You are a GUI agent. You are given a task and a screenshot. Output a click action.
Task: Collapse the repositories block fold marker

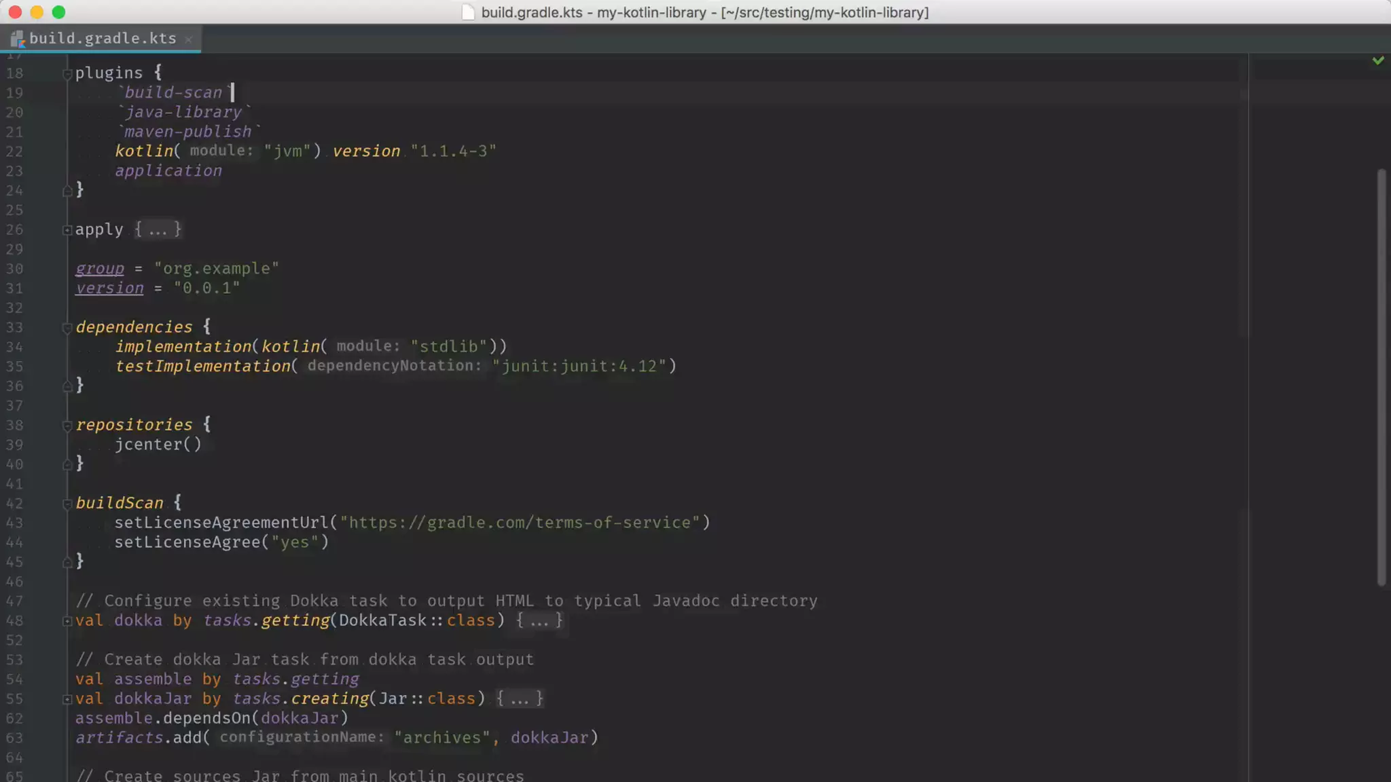point(67,426)
